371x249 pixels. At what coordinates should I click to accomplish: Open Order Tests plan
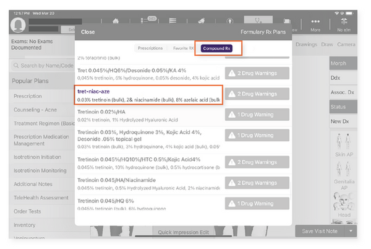pos(42,211)
